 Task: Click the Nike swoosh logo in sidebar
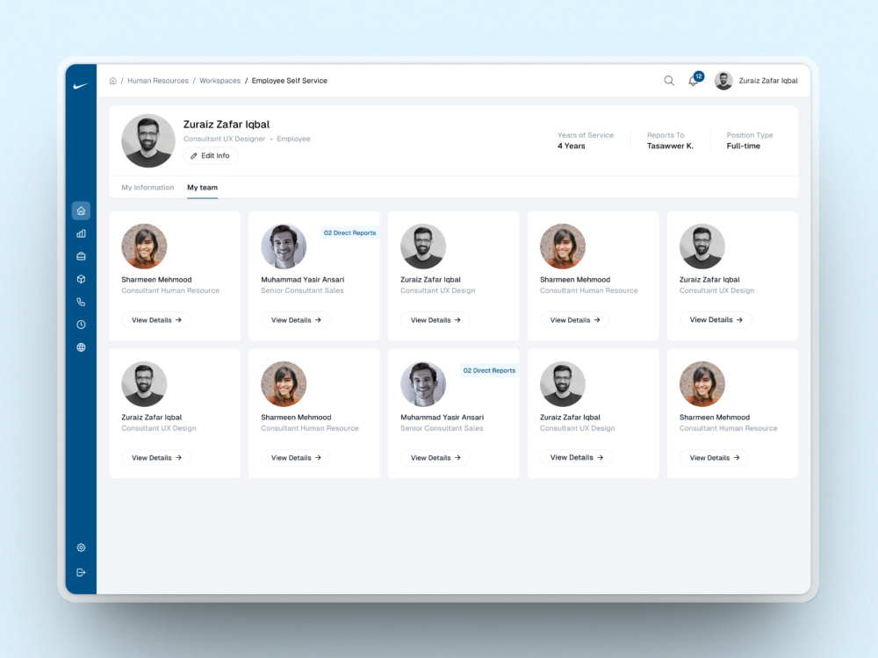(x=81, y=86)
